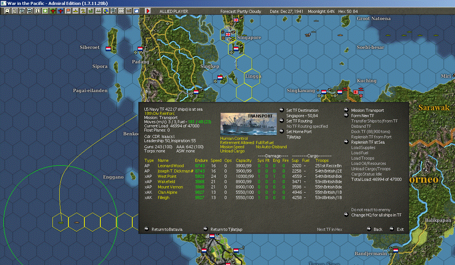Click the Exit button
Viewport: 455px width, 265px height.
click(400, 229)
